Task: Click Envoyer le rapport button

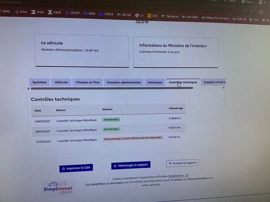Action: (182, 163)
